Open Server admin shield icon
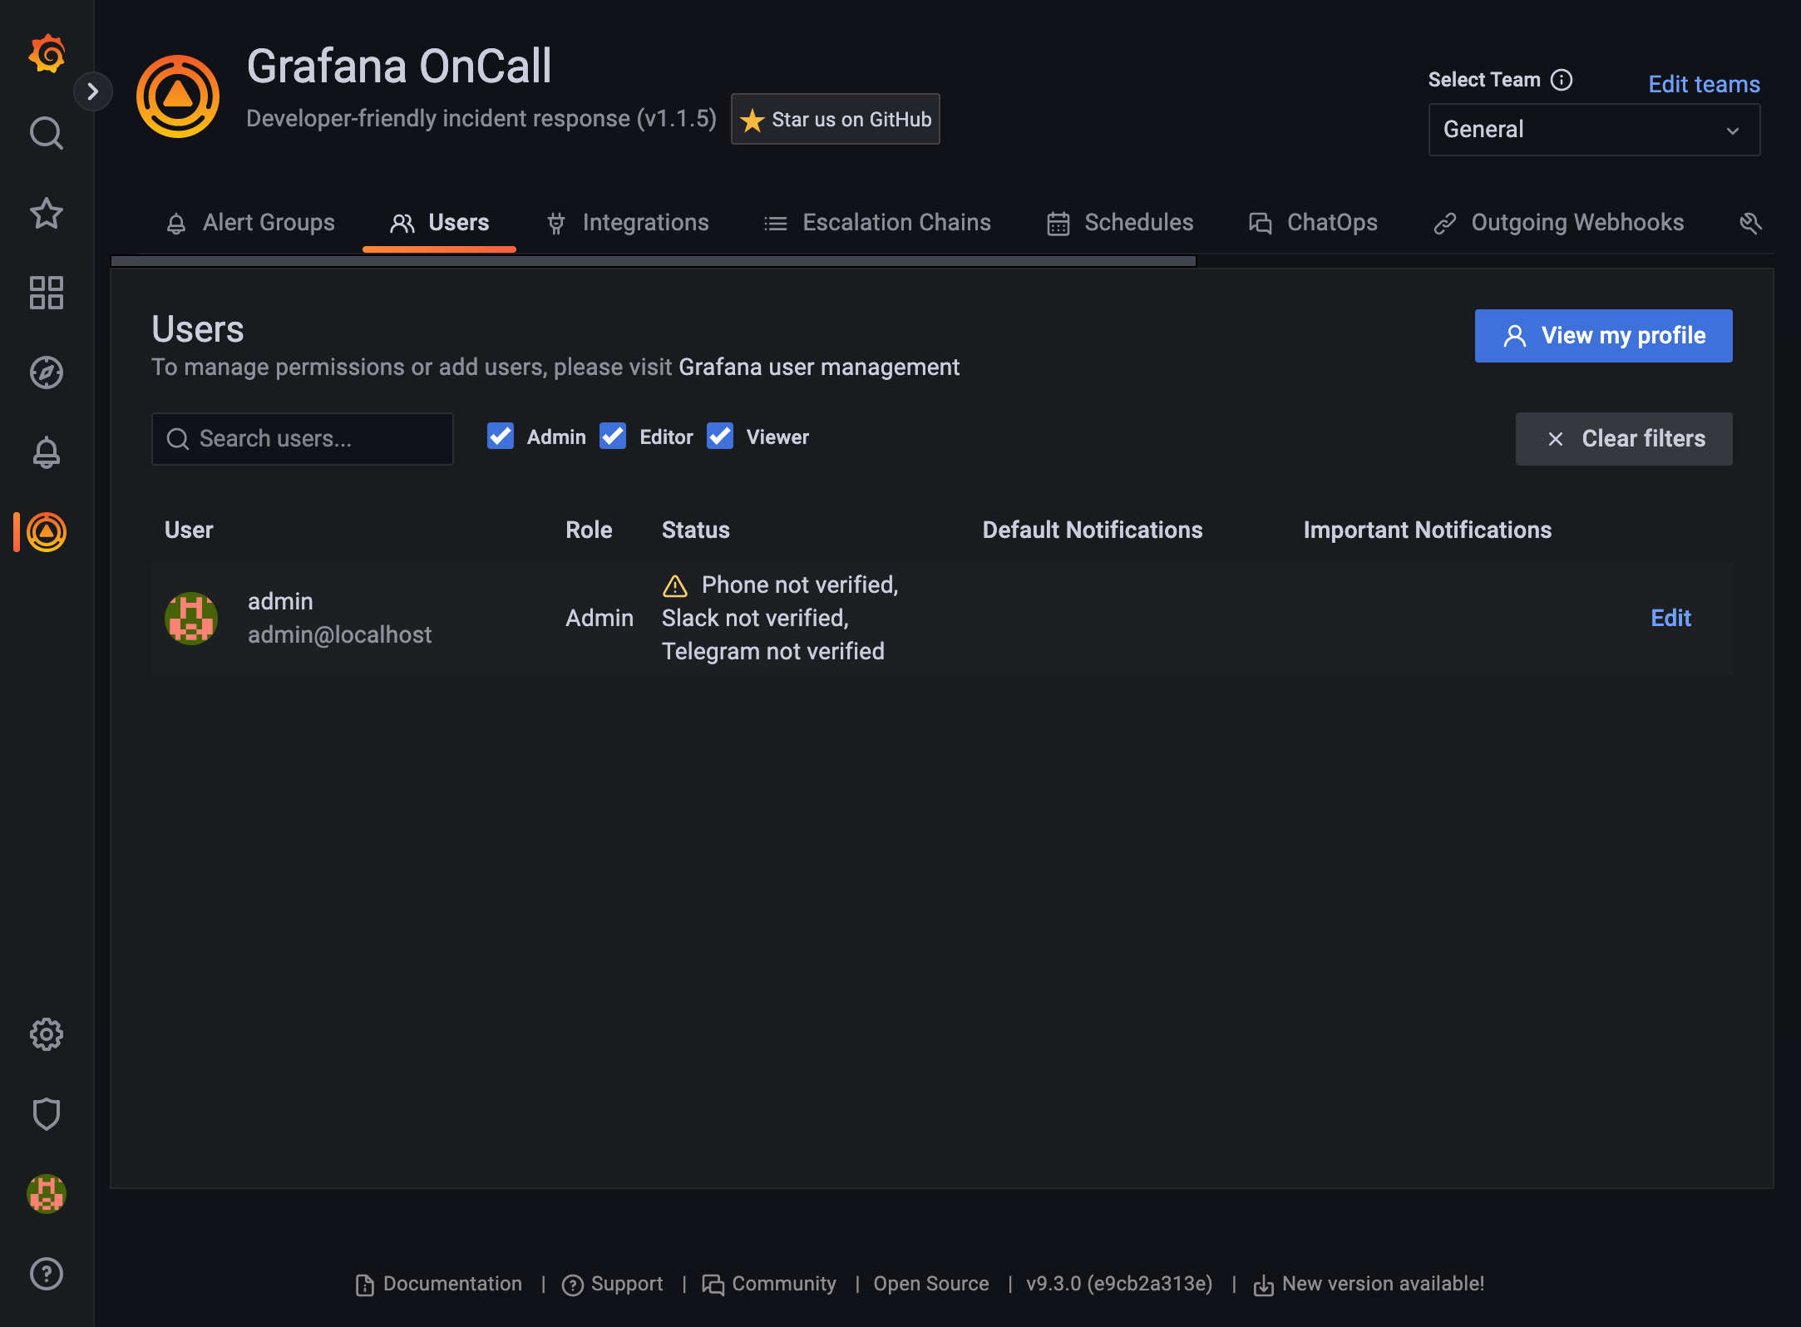 tap(47, 1114)
